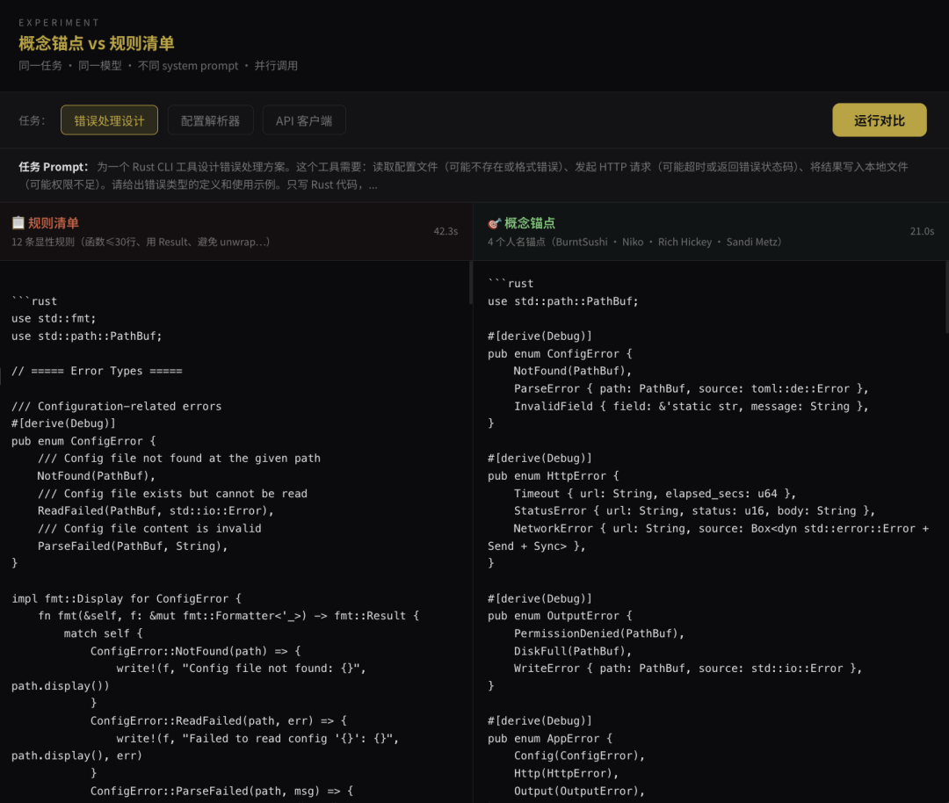The height and width of the screenshot is (803, 949).
Task: Click the dart-target icon beside 概念锚点
Action: click(494, 222)
